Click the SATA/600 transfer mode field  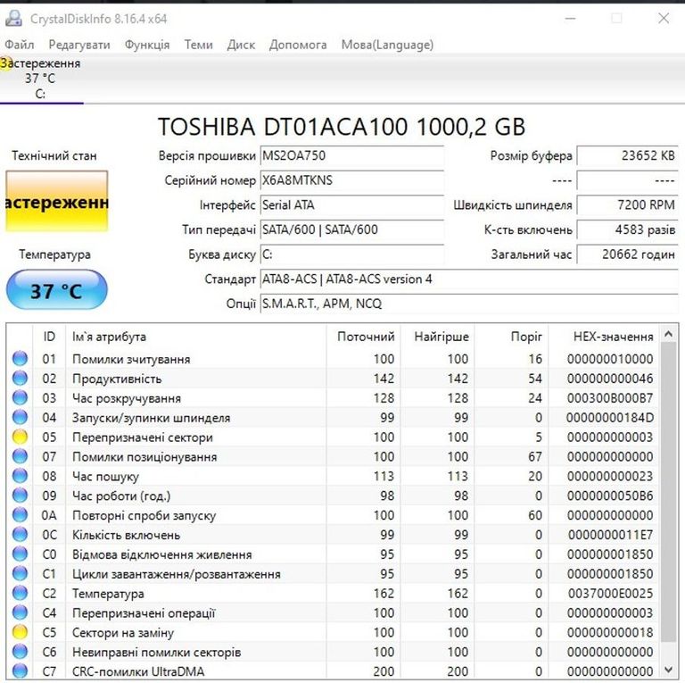352,229
